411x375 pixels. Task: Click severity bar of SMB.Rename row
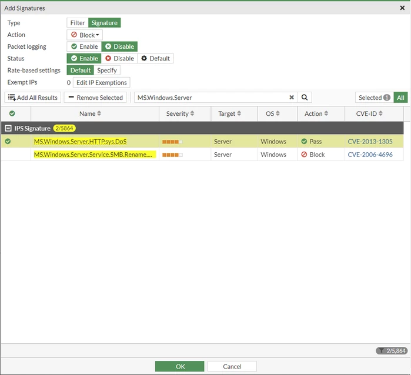click(x=172, y=155)
